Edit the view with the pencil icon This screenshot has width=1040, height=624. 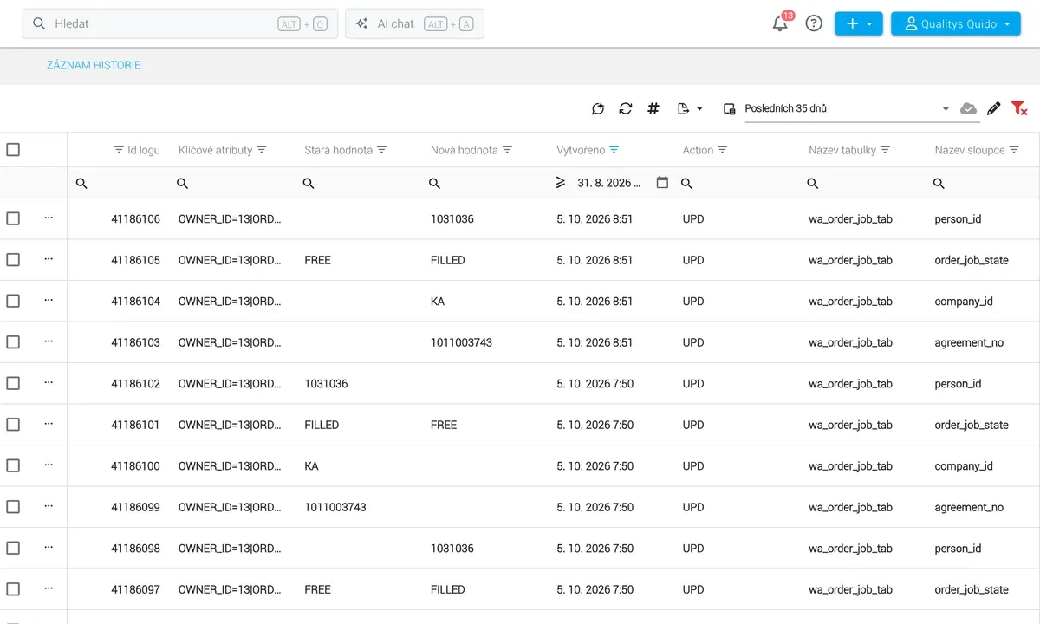point(994,108)
